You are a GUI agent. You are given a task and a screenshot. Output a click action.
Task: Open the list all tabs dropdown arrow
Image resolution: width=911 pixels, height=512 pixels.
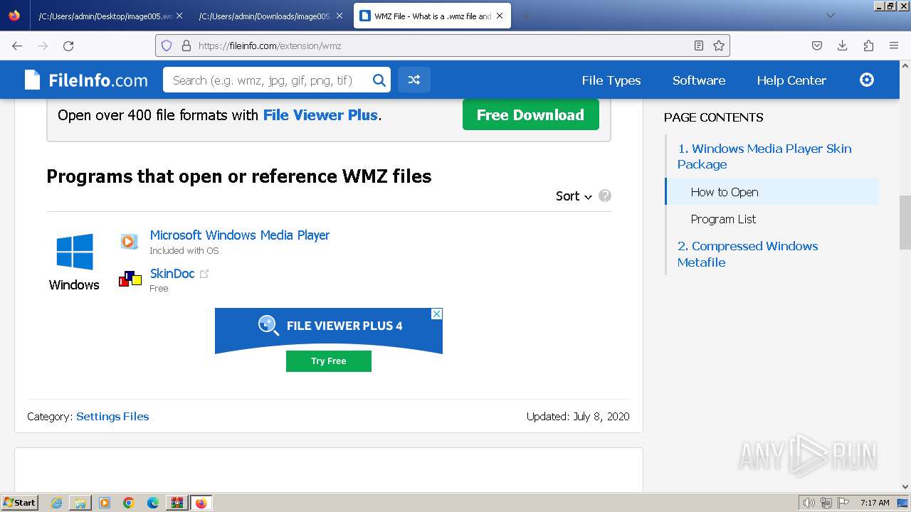click(x=831, y=16)
